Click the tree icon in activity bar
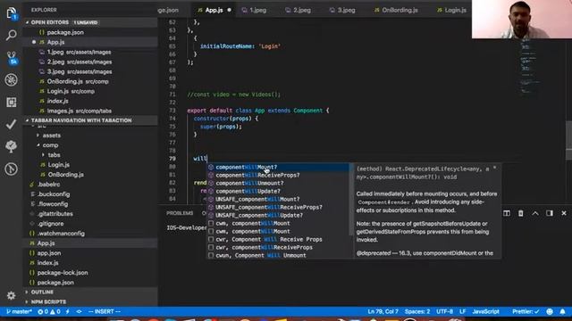 click(12, 146)
